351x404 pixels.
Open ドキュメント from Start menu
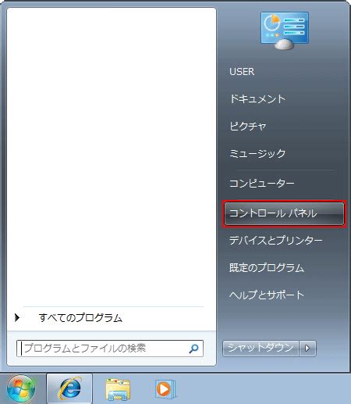coord(257,98)
